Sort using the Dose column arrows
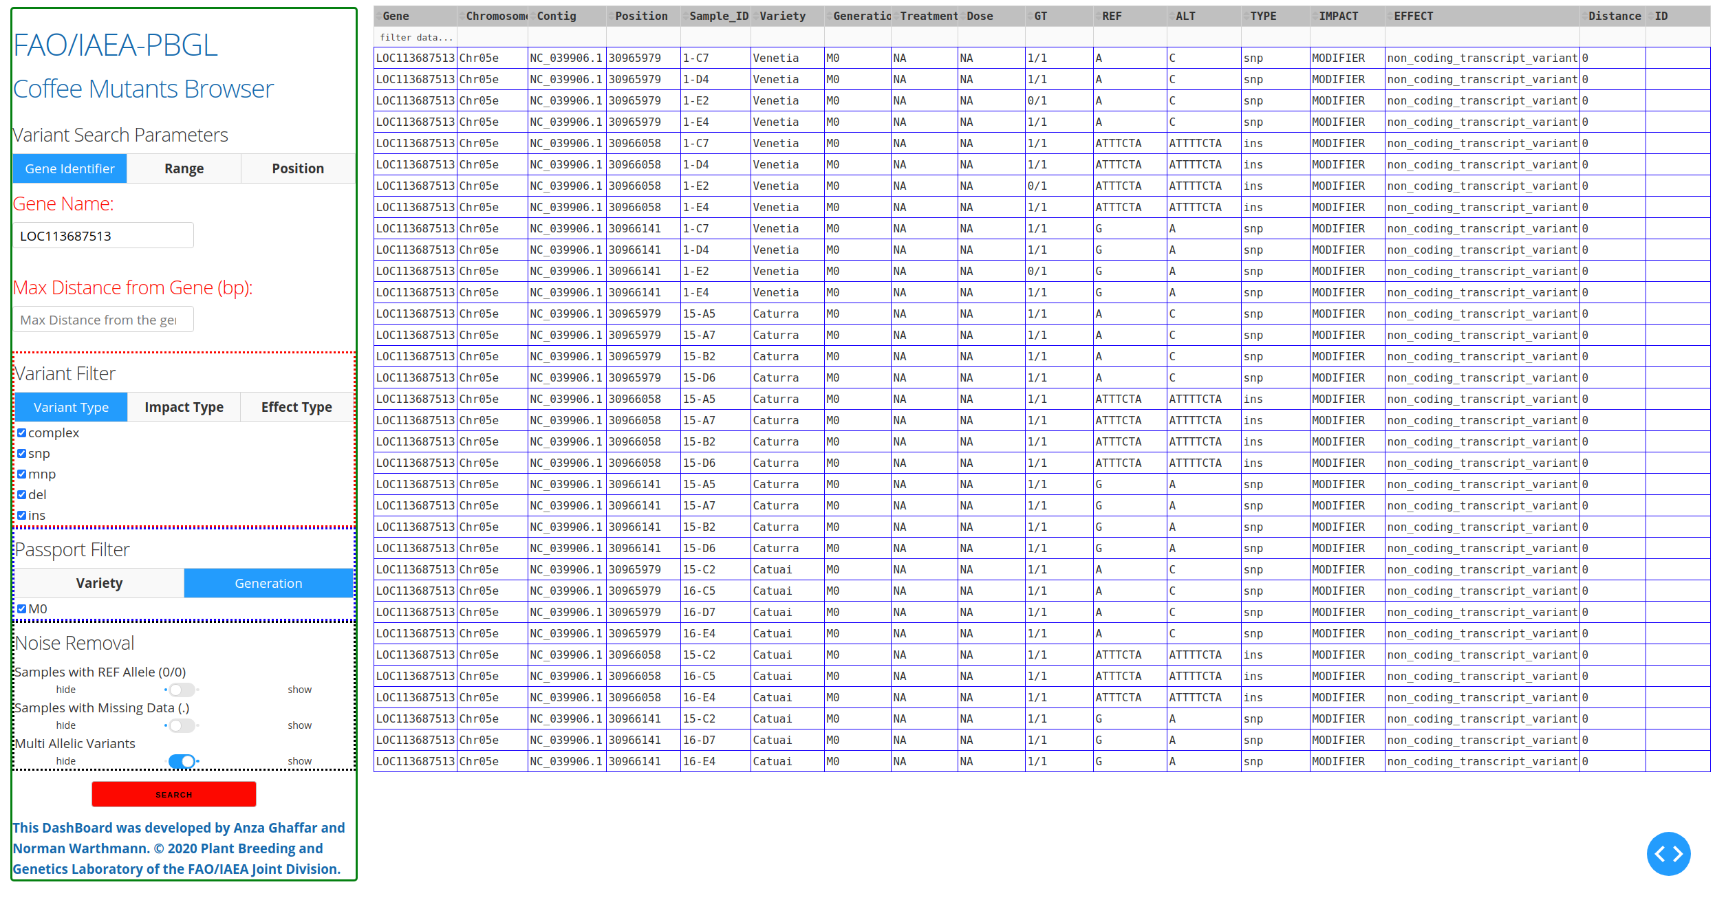Viewport: 1715px width, 900px height. [x=963, y=16]
